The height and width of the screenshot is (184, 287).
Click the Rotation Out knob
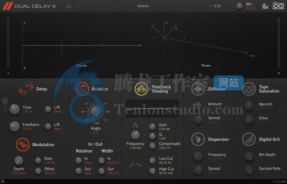tap(79, 171)
